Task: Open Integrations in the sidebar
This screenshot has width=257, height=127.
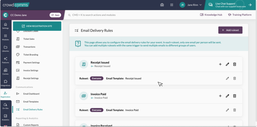Action: tap(6, 83)
